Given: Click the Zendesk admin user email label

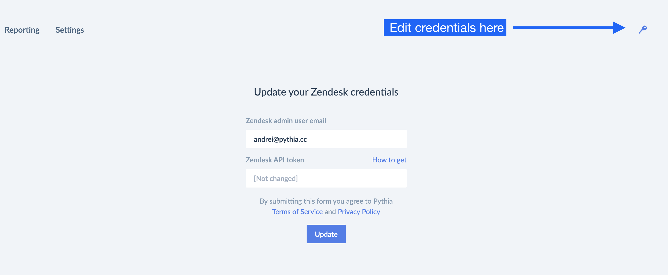Looking at the screenshot, I should (286, 121).
